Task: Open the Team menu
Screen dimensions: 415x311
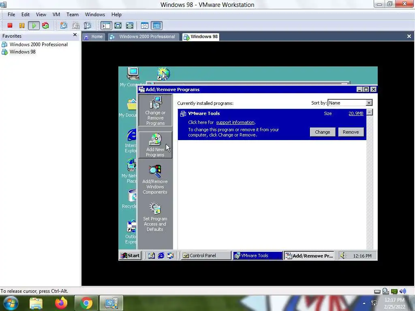Action: click(73, 15)
